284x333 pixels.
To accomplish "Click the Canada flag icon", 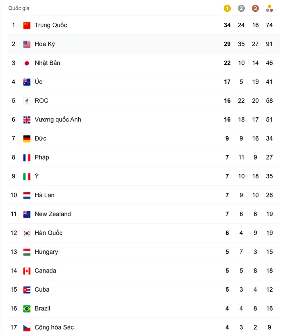I will point(27,271).
